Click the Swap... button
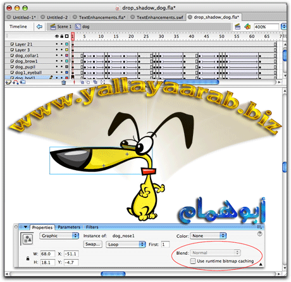The height and width of the screenshot is (282, 291). (92, 244)
